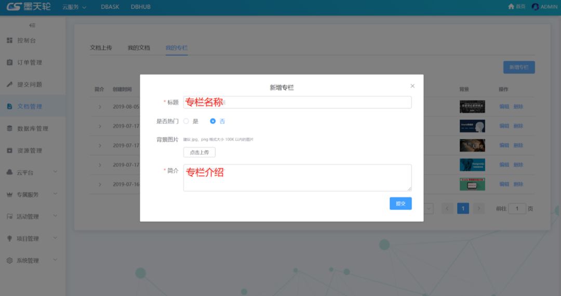
Task: Switch to the 文档上传 tab
Action: (x=101, y=48)
